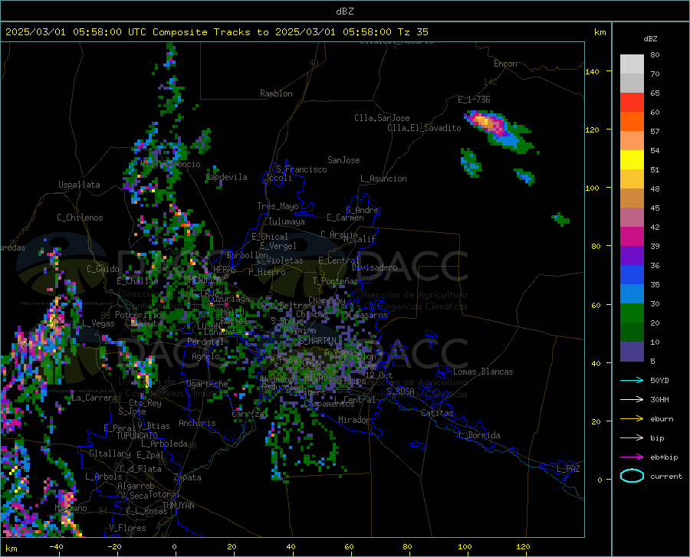
Task: Click the white 30HM arrow legend symbol
Action: 632,400
